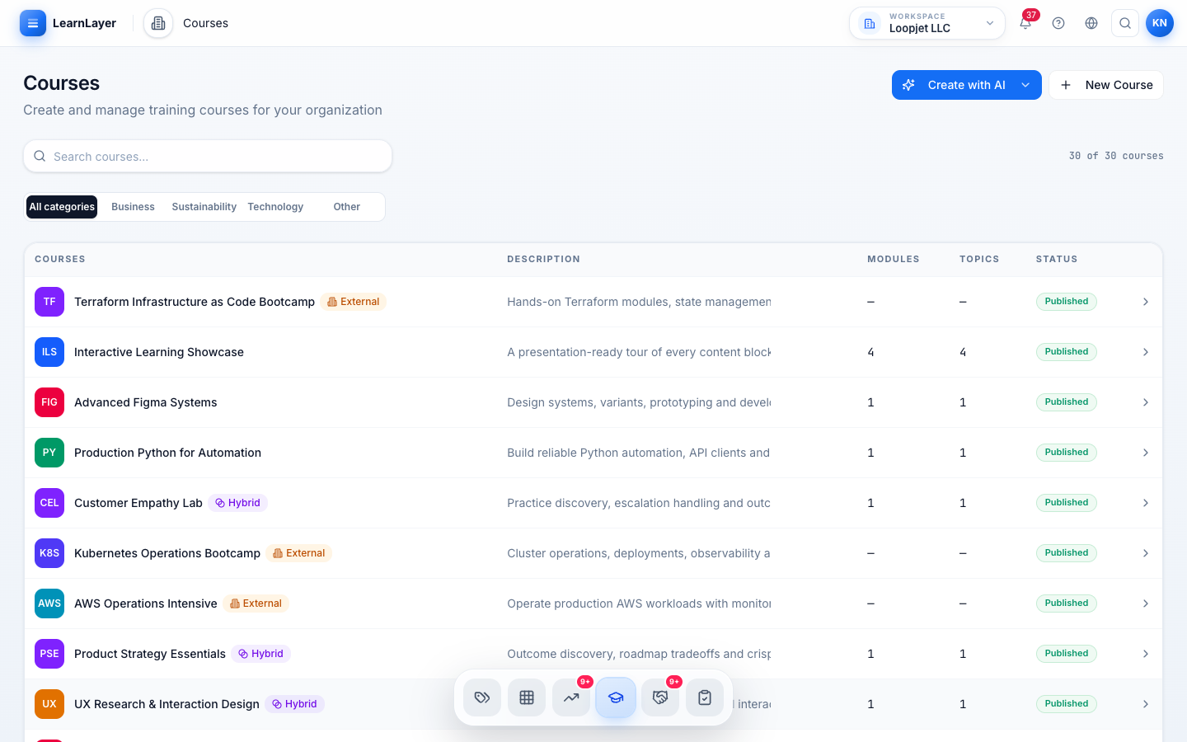
Task: Click the grid table icon in dock
Action: pyautogui.click(x=527, y=697)
